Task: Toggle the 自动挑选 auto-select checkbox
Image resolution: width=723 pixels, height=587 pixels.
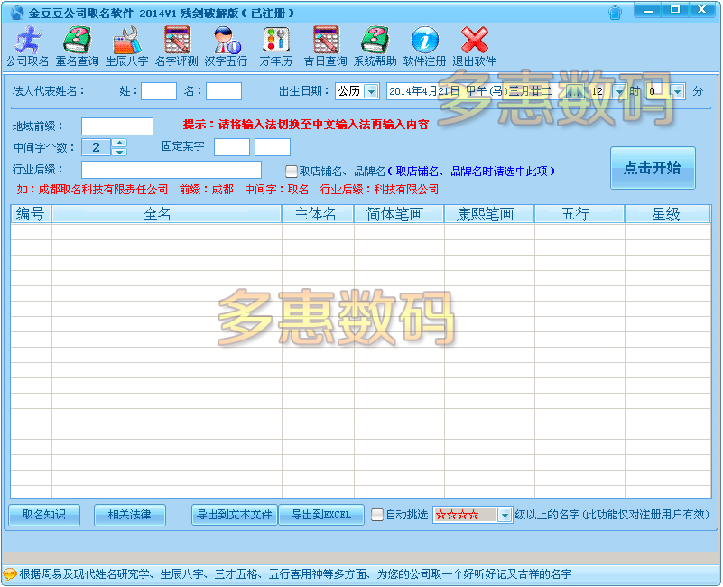Action: tap(378, 515)
